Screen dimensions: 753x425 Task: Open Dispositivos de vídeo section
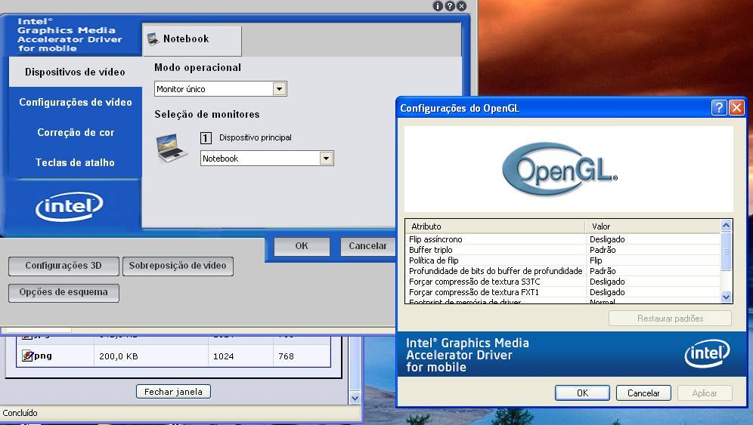pos(75,72)
